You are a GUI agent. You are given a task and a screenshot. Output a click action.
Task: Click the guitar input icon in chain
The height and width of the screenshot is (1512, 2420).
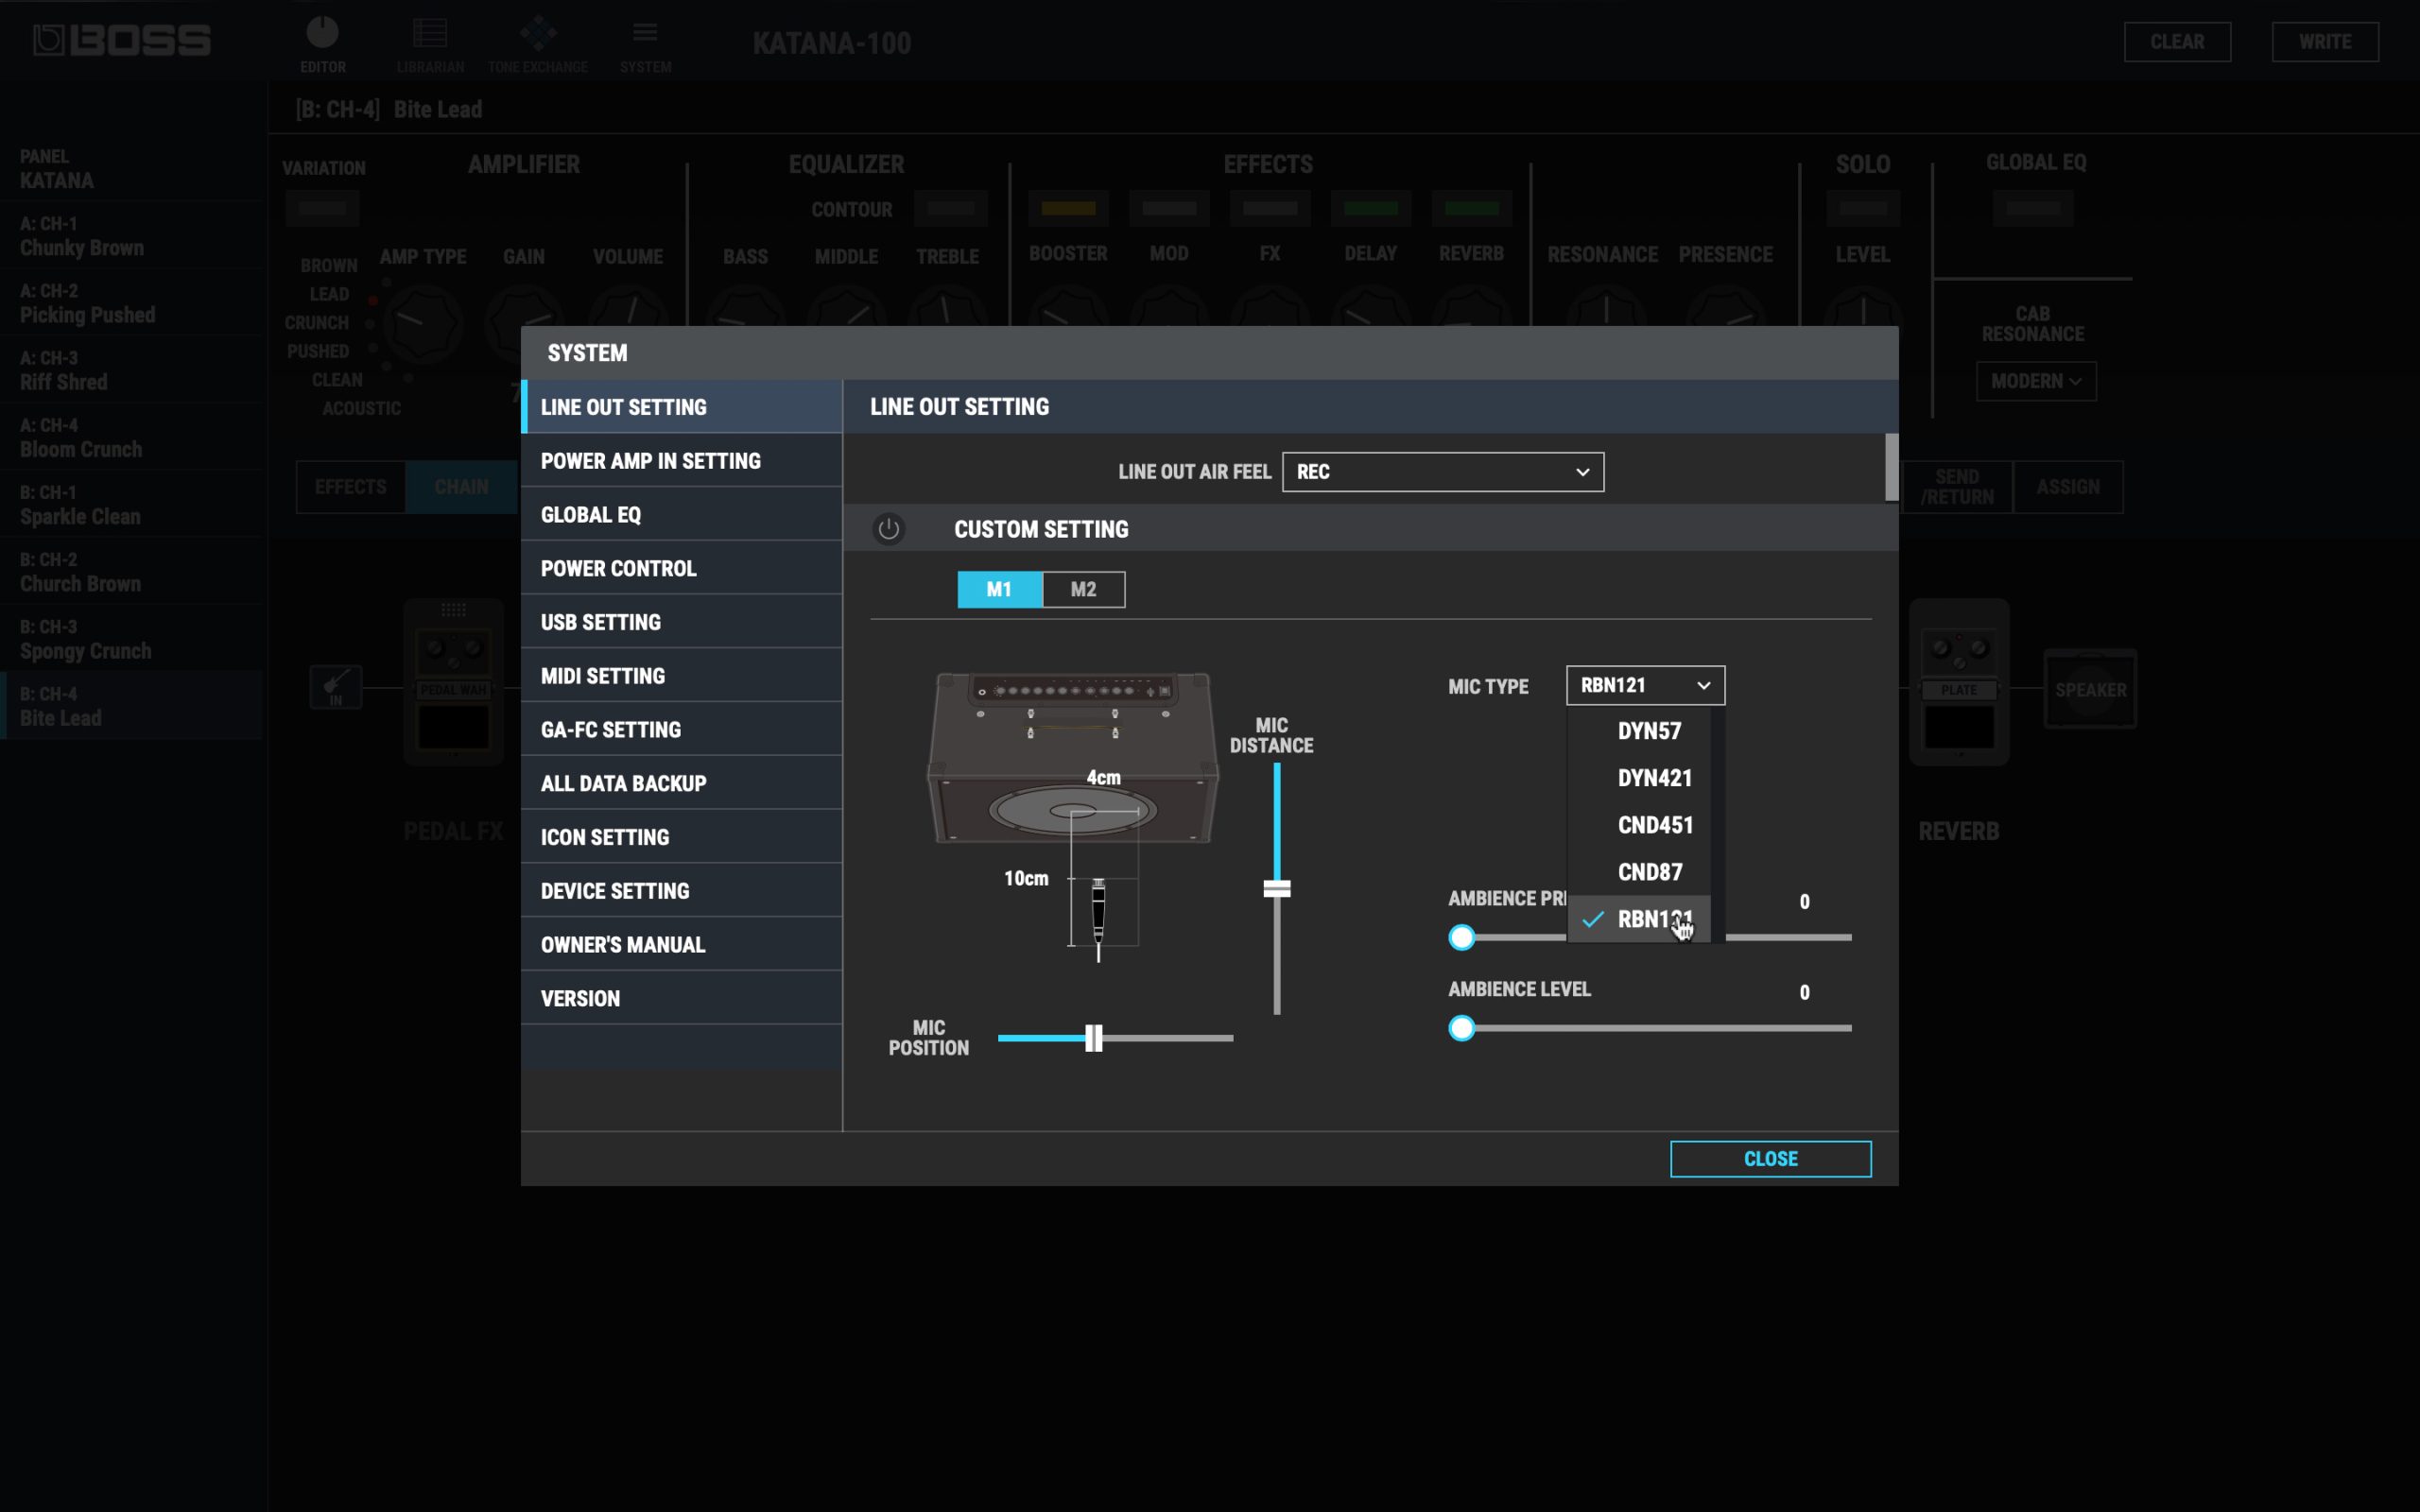[336, 688]
